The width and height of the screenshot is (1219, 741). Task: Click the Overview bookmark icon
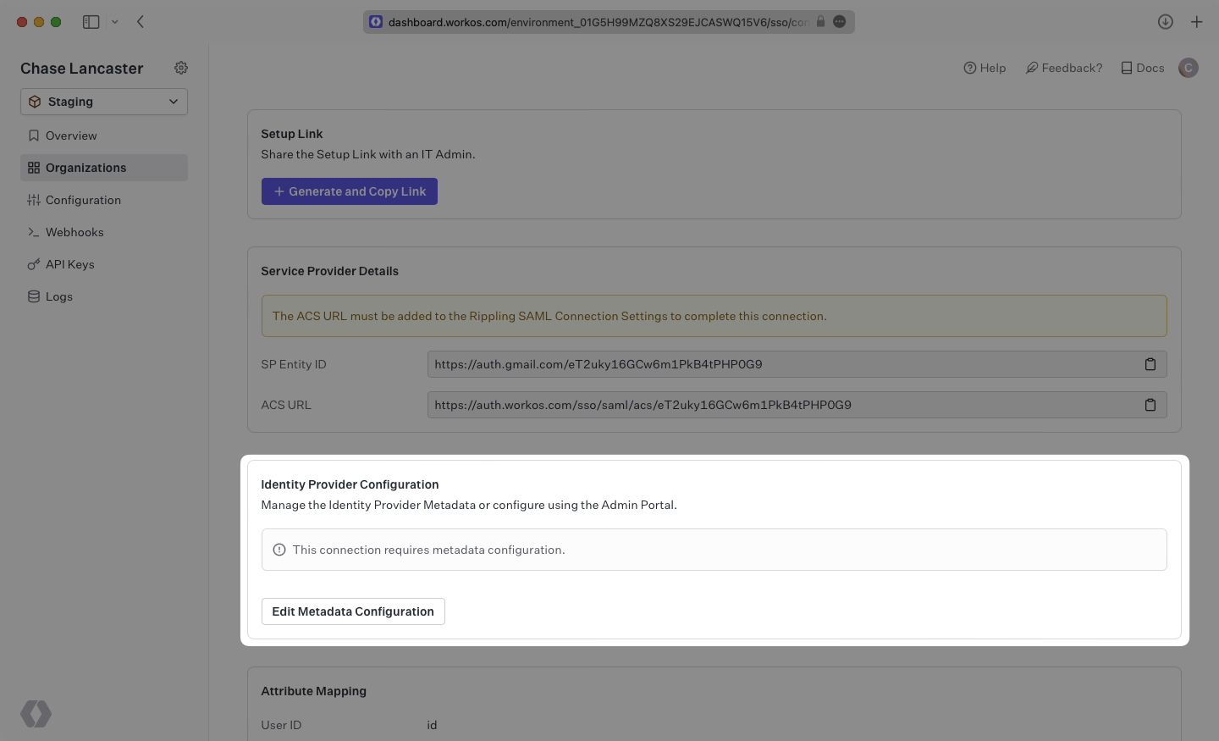pyautogui.click(x=34, y=135)
